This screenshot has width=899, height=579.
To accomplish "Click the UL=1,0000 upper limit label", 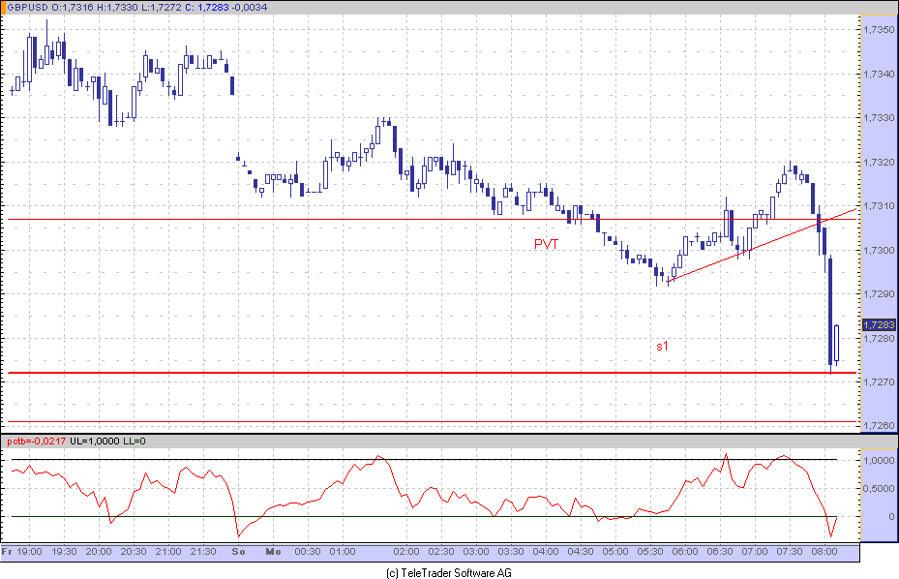I will pos(100,442).
